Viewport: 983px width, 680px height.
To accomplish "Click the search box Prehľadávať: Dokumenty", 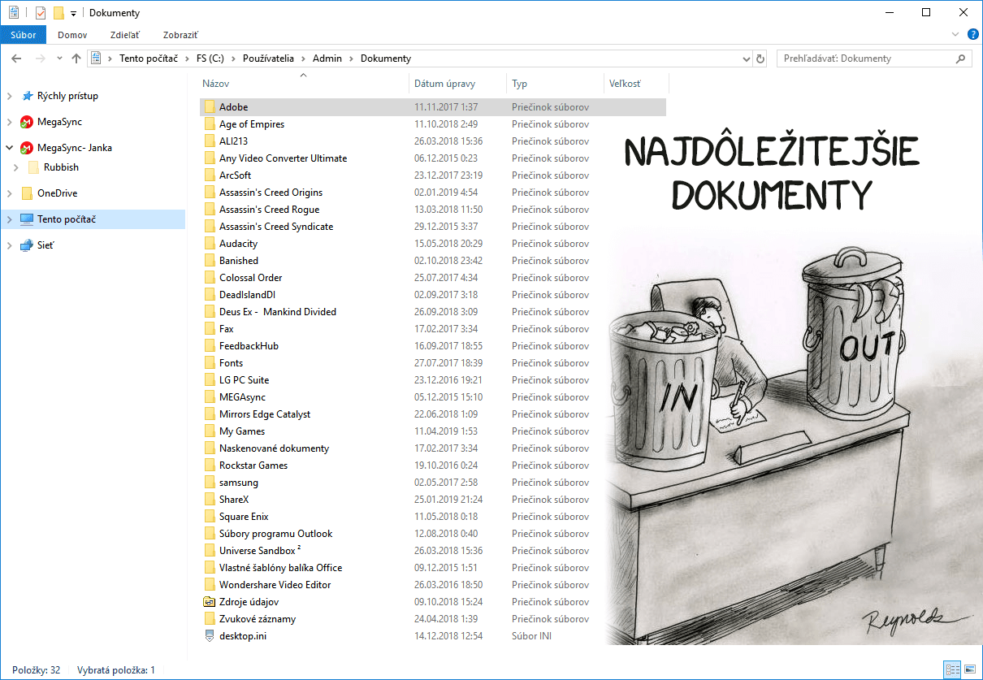I will click(x=865, y=58).
